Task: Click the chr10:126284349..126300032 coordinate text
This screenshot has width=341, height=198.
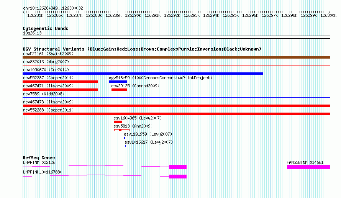Action: pos(53,8)
